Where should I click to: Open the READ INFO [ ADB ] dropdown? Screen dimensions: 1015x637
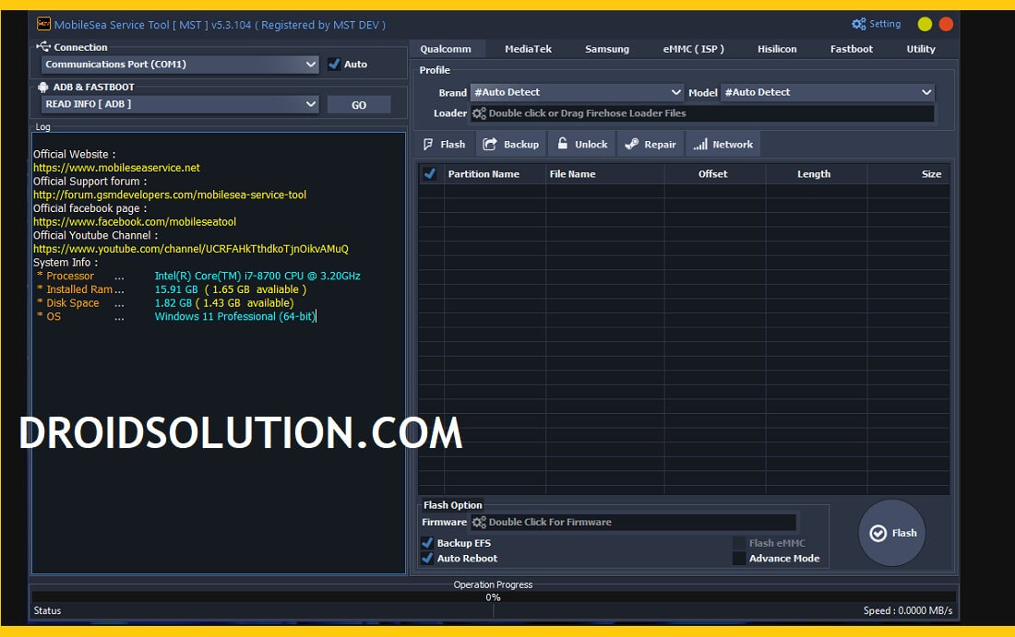click(180, 104)
